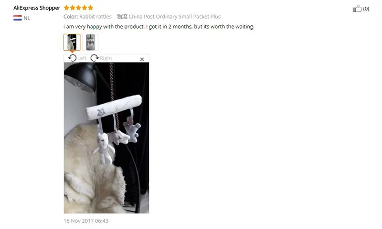Click the "Right" rotate label
This screenshot has height=229, width=382.
pyautogui.click(x=106, y=58)
